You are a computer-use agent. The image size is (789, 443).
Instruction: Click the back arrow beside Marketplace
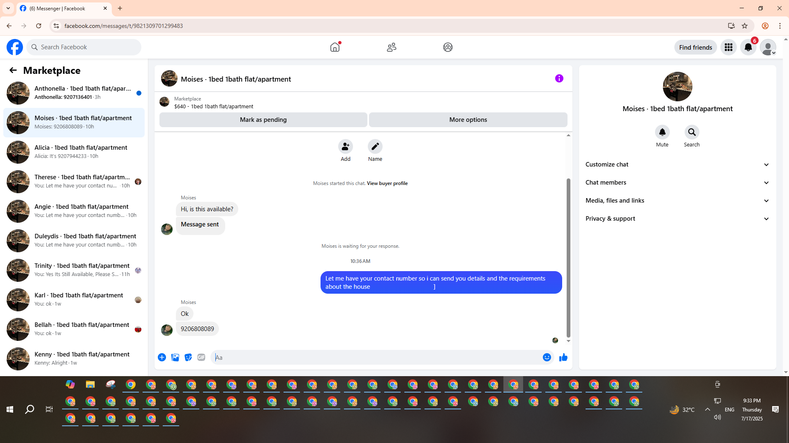[13, 70]
